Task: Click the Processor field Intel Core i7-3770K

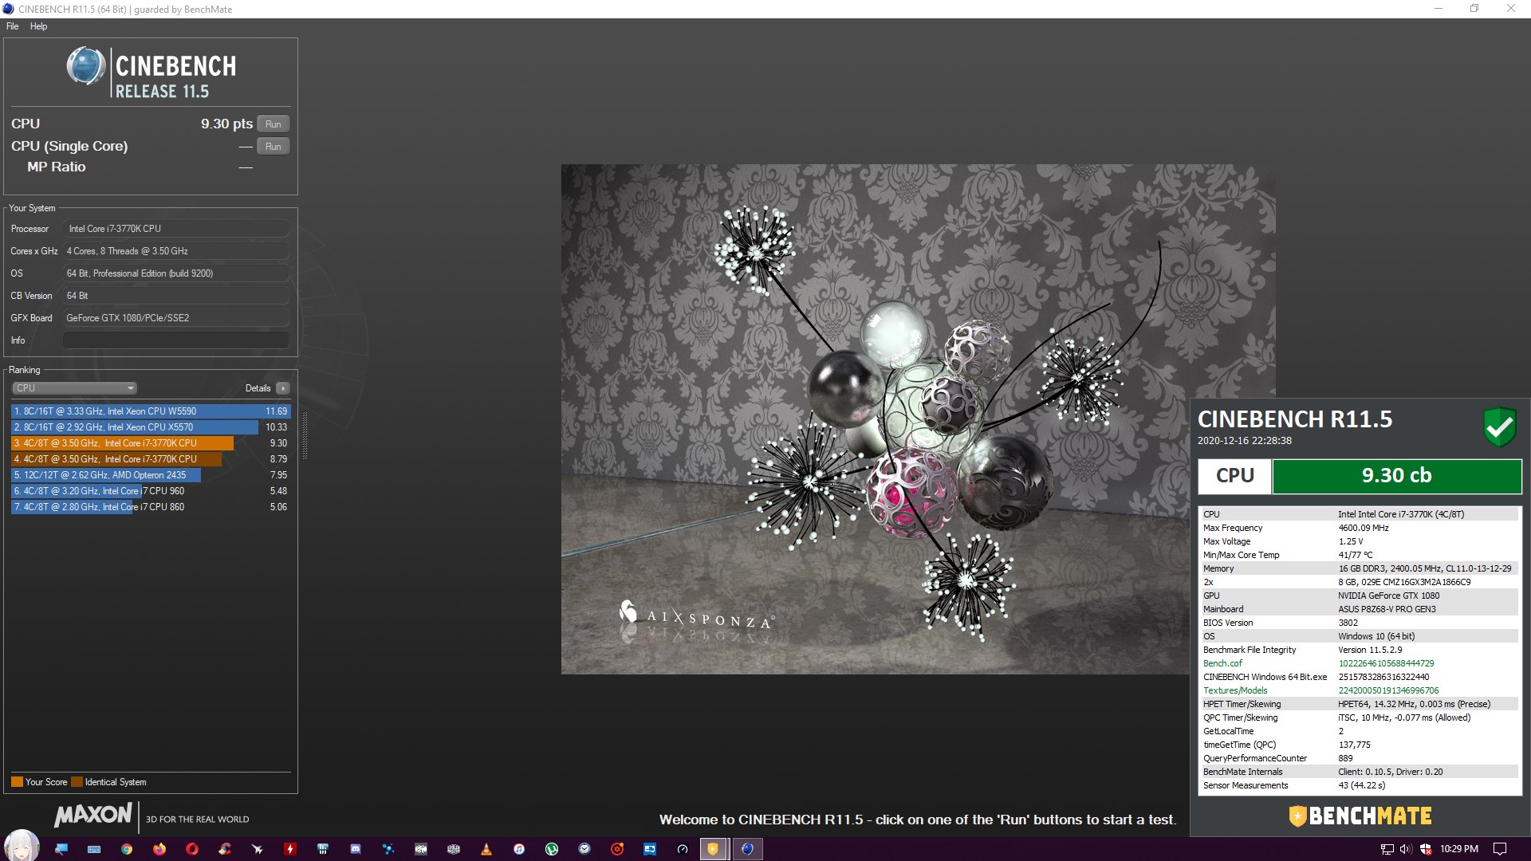Action: pyautogui.click(x=175, y=229)
